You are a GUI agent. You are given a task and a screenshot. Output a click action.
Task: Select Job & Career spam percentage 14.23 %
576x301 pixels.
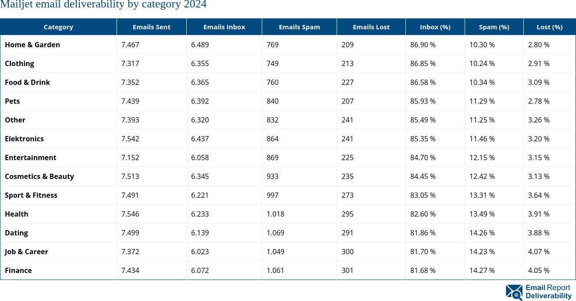coord(482,252)
